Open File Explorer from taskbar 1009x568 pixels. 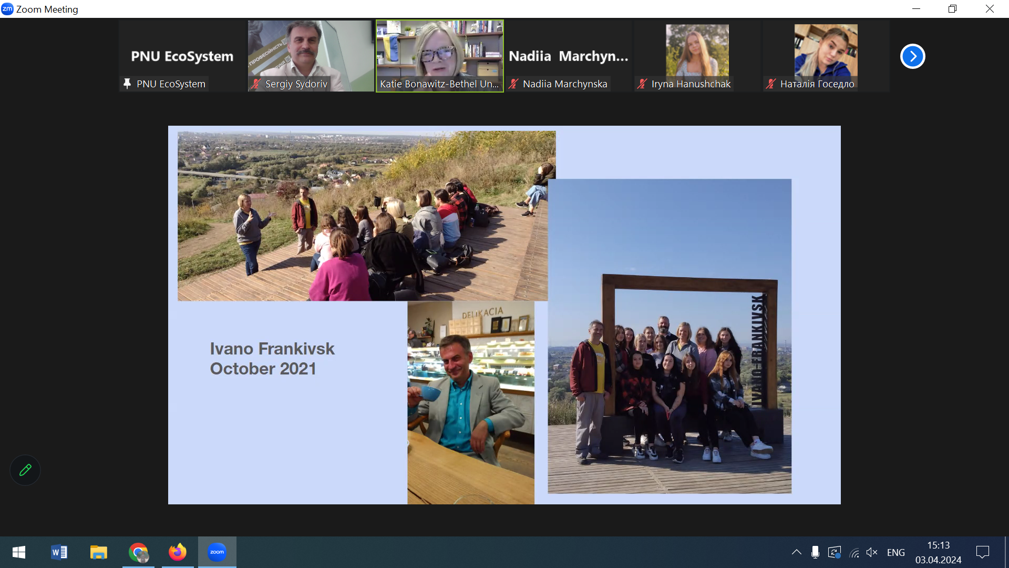[98, 552]
